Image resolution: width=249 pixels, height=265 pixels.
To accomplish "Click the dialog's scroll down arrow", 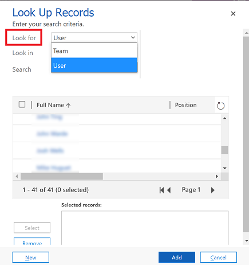I will [x=246, y=241].
